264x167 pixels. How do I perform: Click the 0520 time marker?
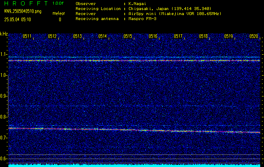(254, 36)
